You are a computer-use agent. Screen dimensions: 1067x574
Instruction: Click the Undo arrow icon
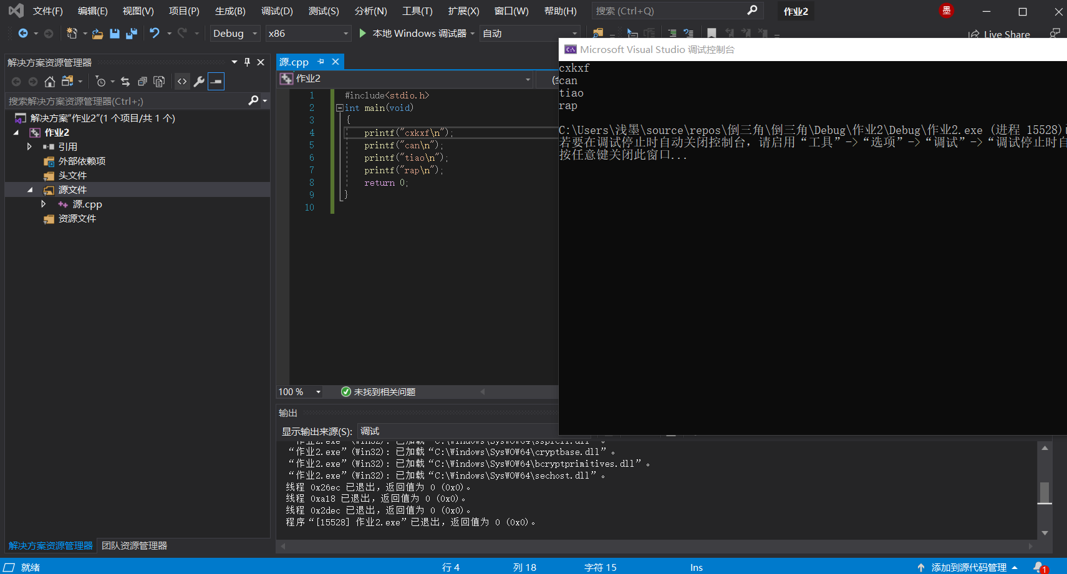click(155, 33)
